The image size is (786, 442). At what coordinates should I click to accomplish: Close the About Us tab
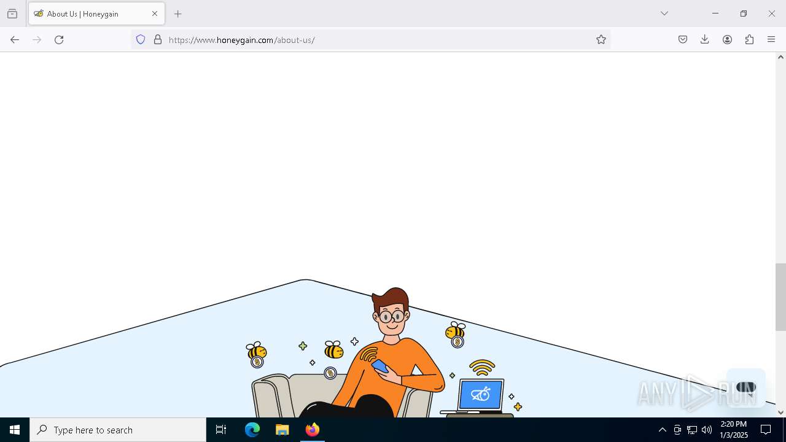[155, 14]
